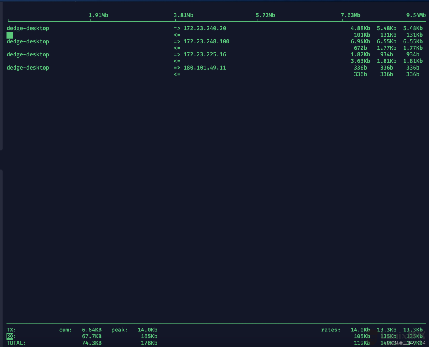
Task: Click the 105Kb RX rate value
Action: coord(362,337)
